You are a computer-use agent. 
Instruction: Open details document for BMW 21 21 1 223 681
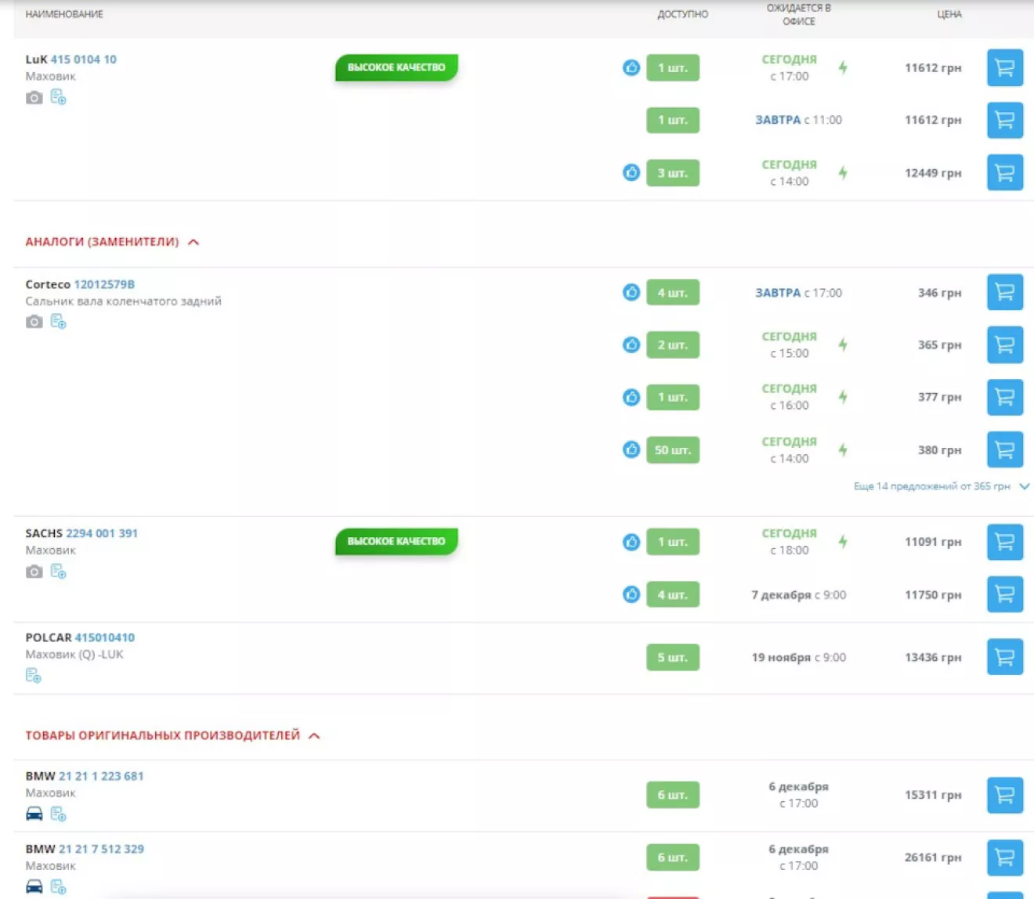(58, 814)
